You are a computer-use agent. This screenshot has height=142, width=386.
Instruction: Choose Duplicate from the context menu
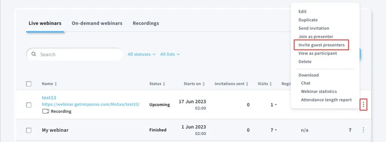(x=308, y=20)
